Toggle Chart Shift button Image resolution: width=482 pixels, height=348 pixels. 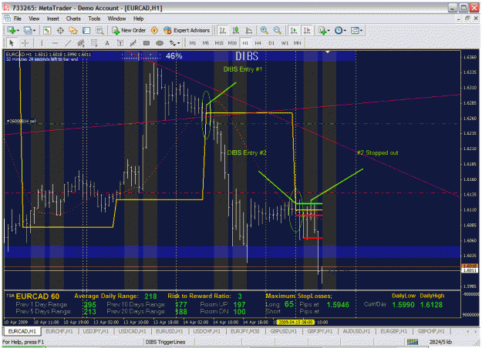pos(307,30)
